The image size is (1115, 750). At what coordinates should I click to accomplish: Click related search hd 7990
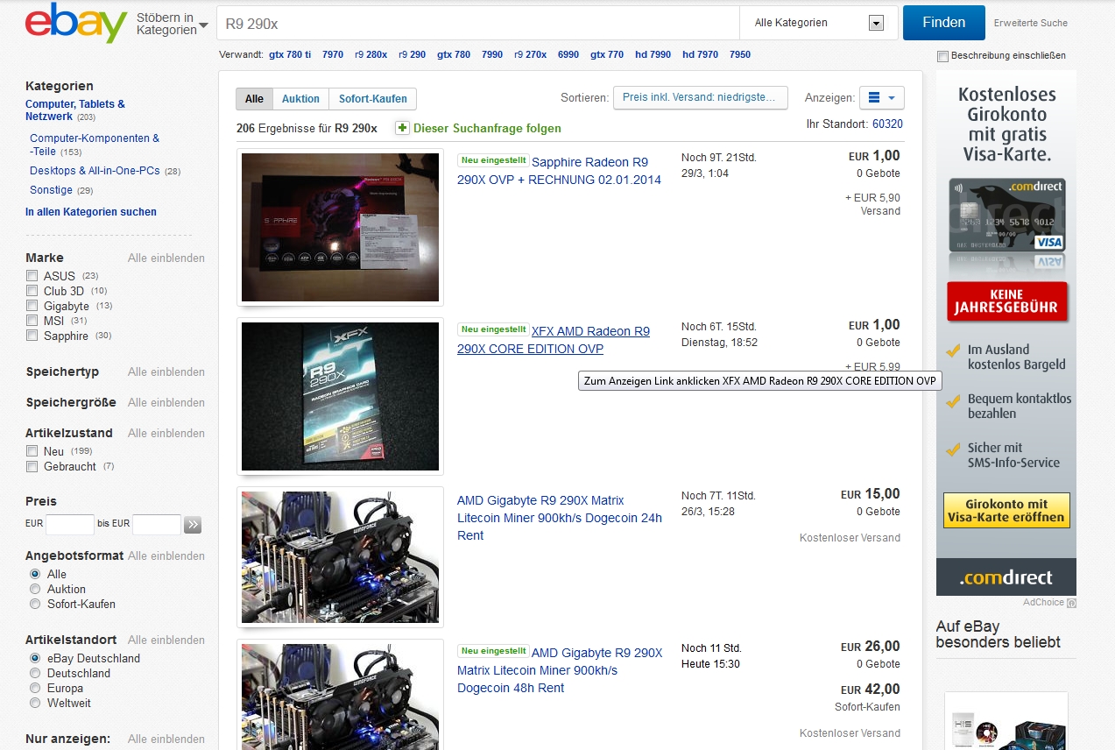pyautogui.click(x=653, y=54)
